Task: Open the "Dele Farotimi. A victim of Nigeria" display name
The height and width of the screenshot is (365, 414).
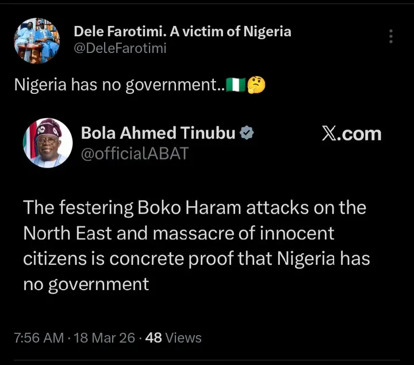Action: coord(183,31)
